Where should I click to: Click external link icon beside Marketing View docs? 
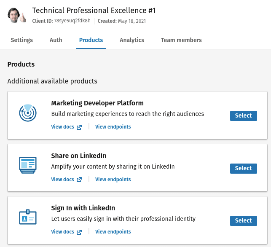(x=79, y=127)
